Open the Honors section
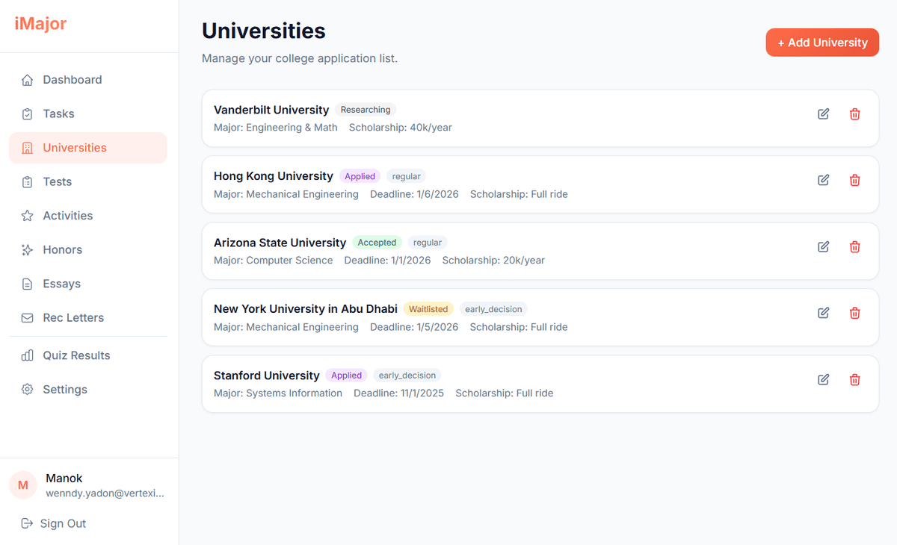This screenshot has height=545, width=897. coord(62,249)
